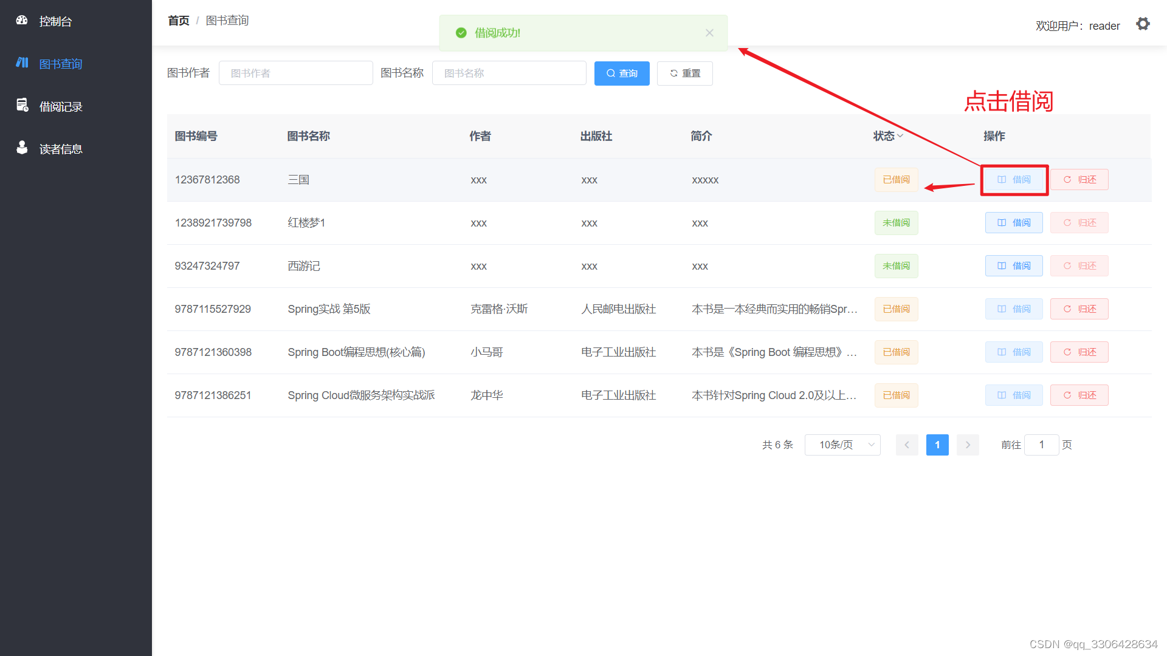Image resolution: width=1167 pixels, height=656 pixels.
Task: Click the 已借阅 status tag for 三国
Action: 897,180
